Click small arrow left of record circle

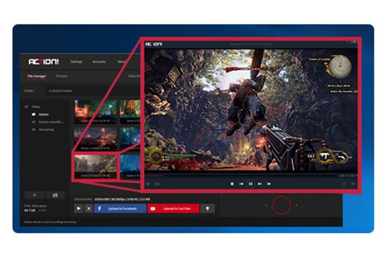coord(266,205)
